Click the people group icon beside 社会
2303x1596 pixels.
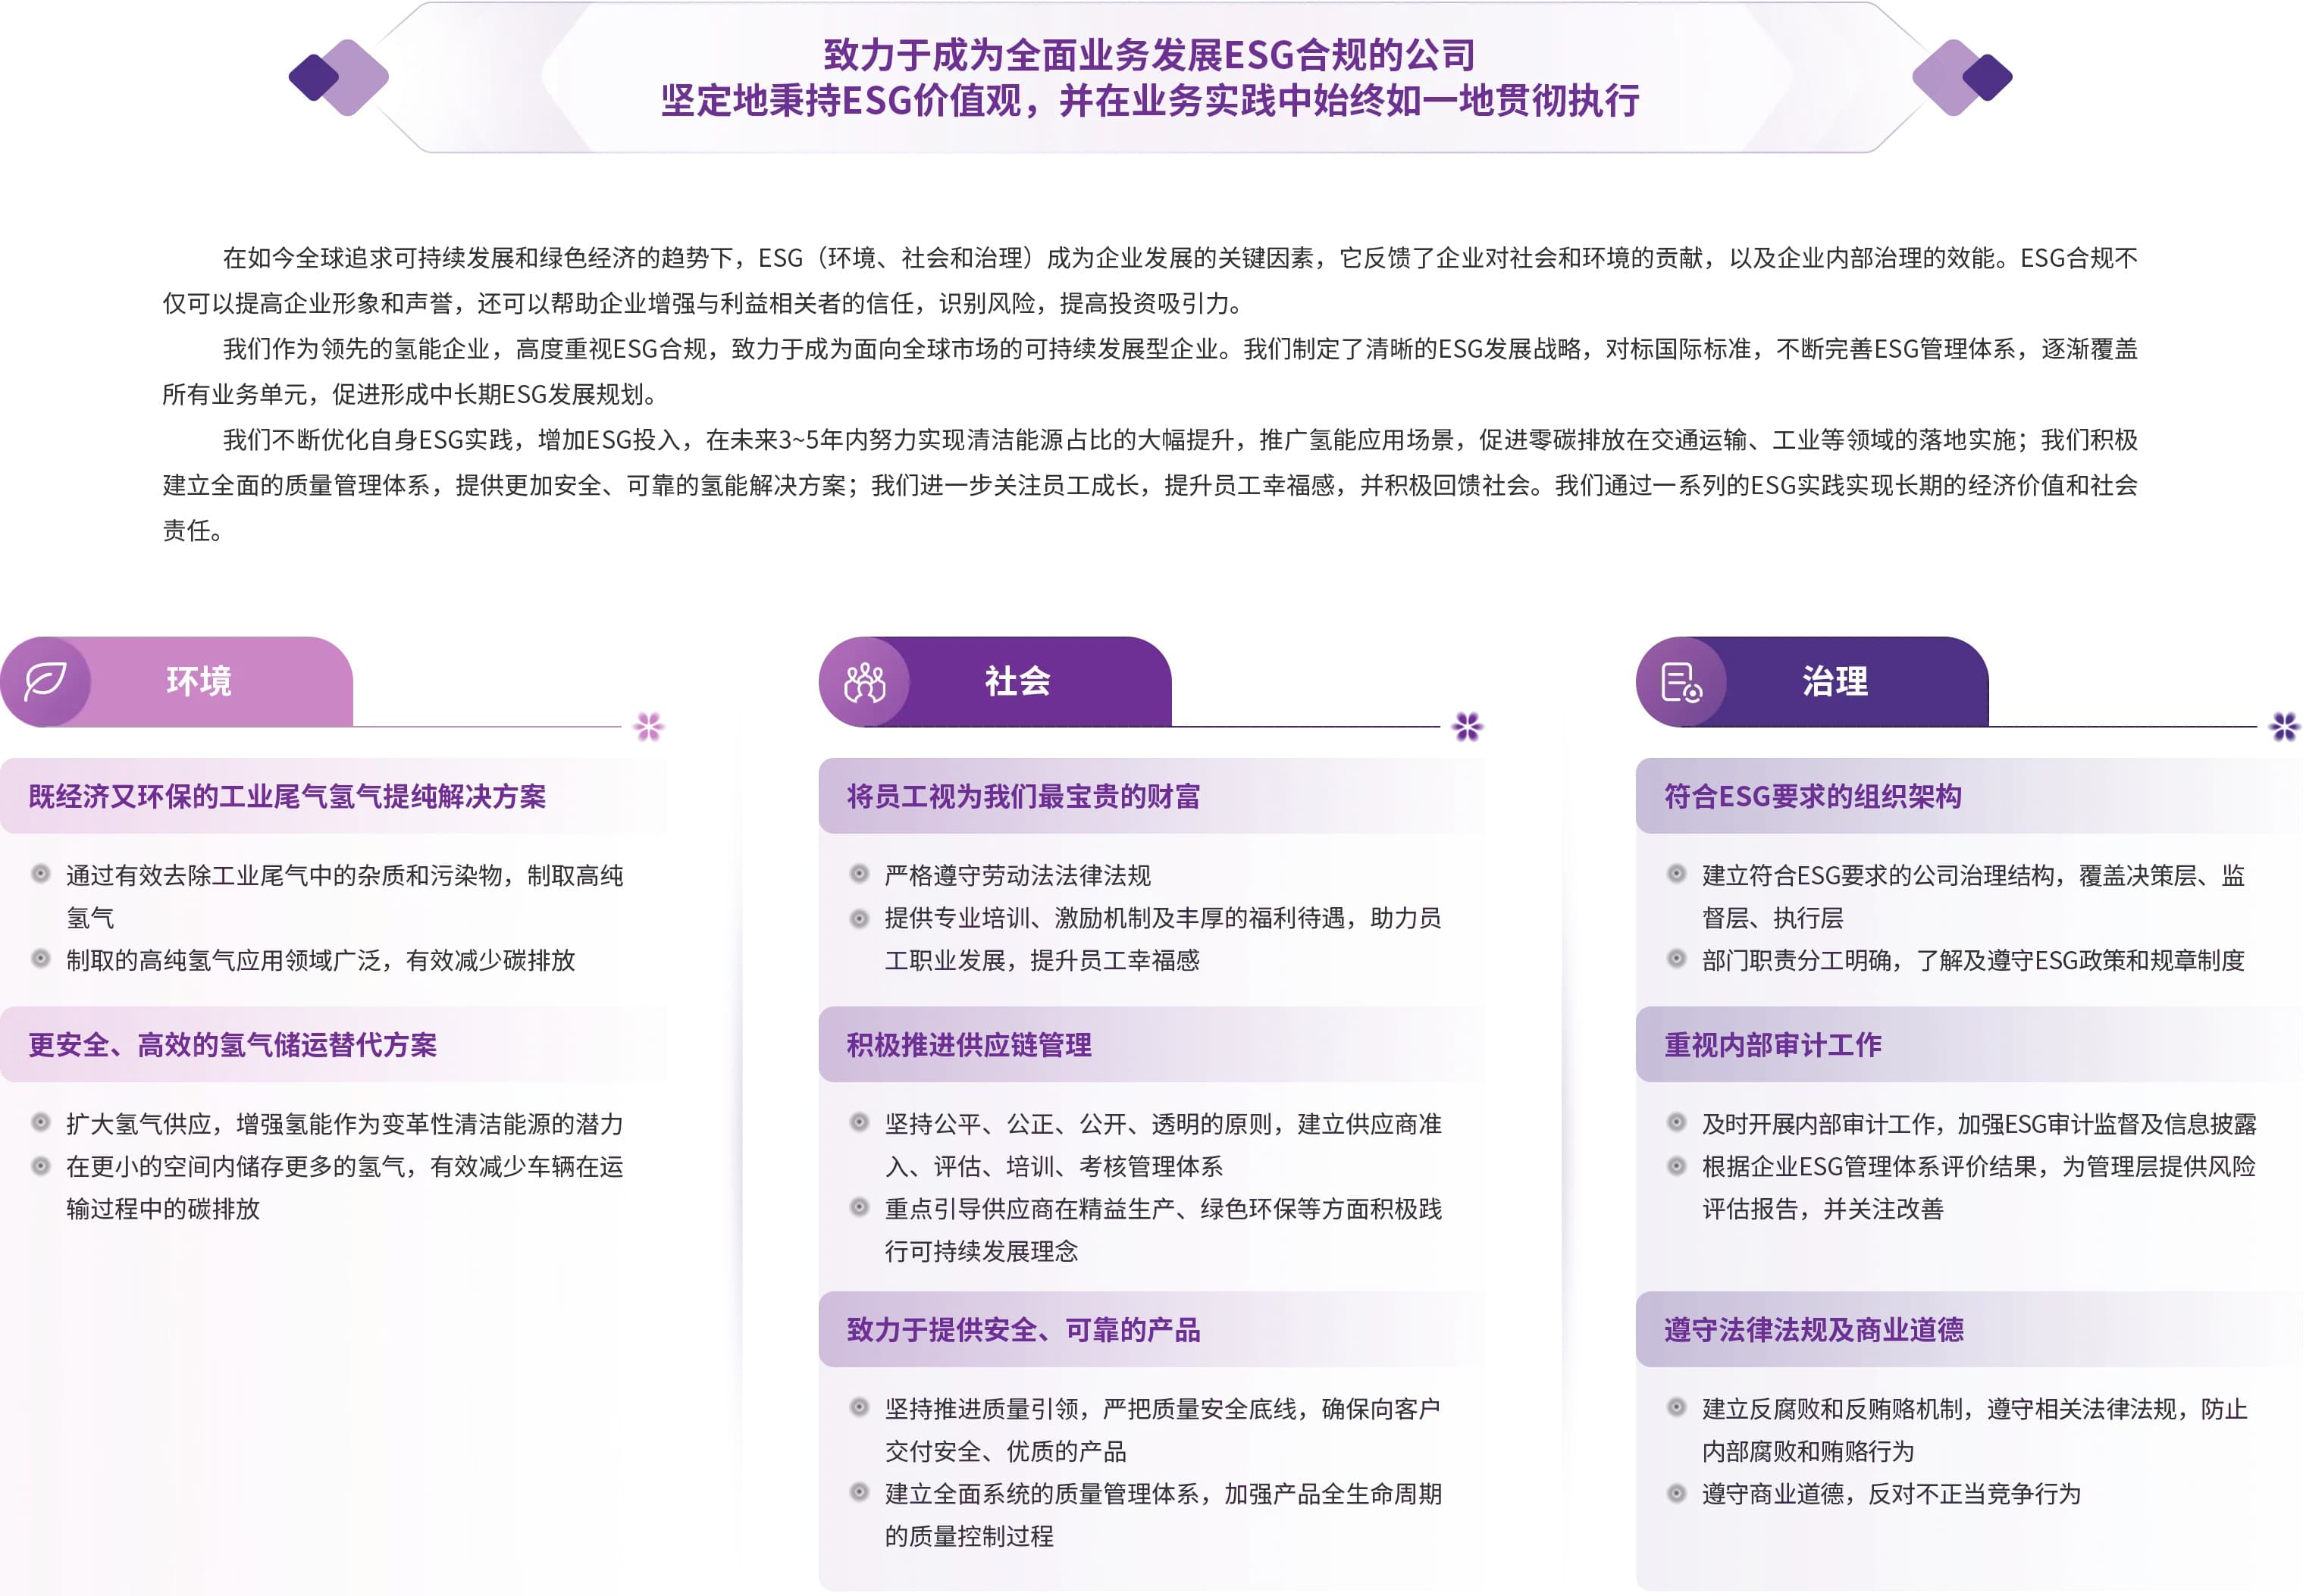(864, 682)
